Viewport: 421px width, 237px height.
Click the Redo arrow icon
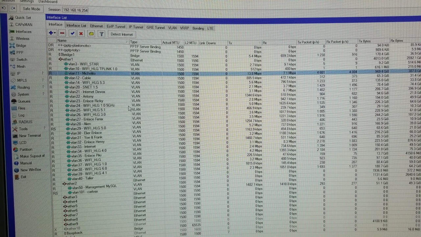click(13, 9)
